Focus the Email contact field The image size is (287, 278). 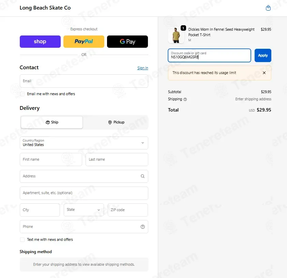(84, 81)
